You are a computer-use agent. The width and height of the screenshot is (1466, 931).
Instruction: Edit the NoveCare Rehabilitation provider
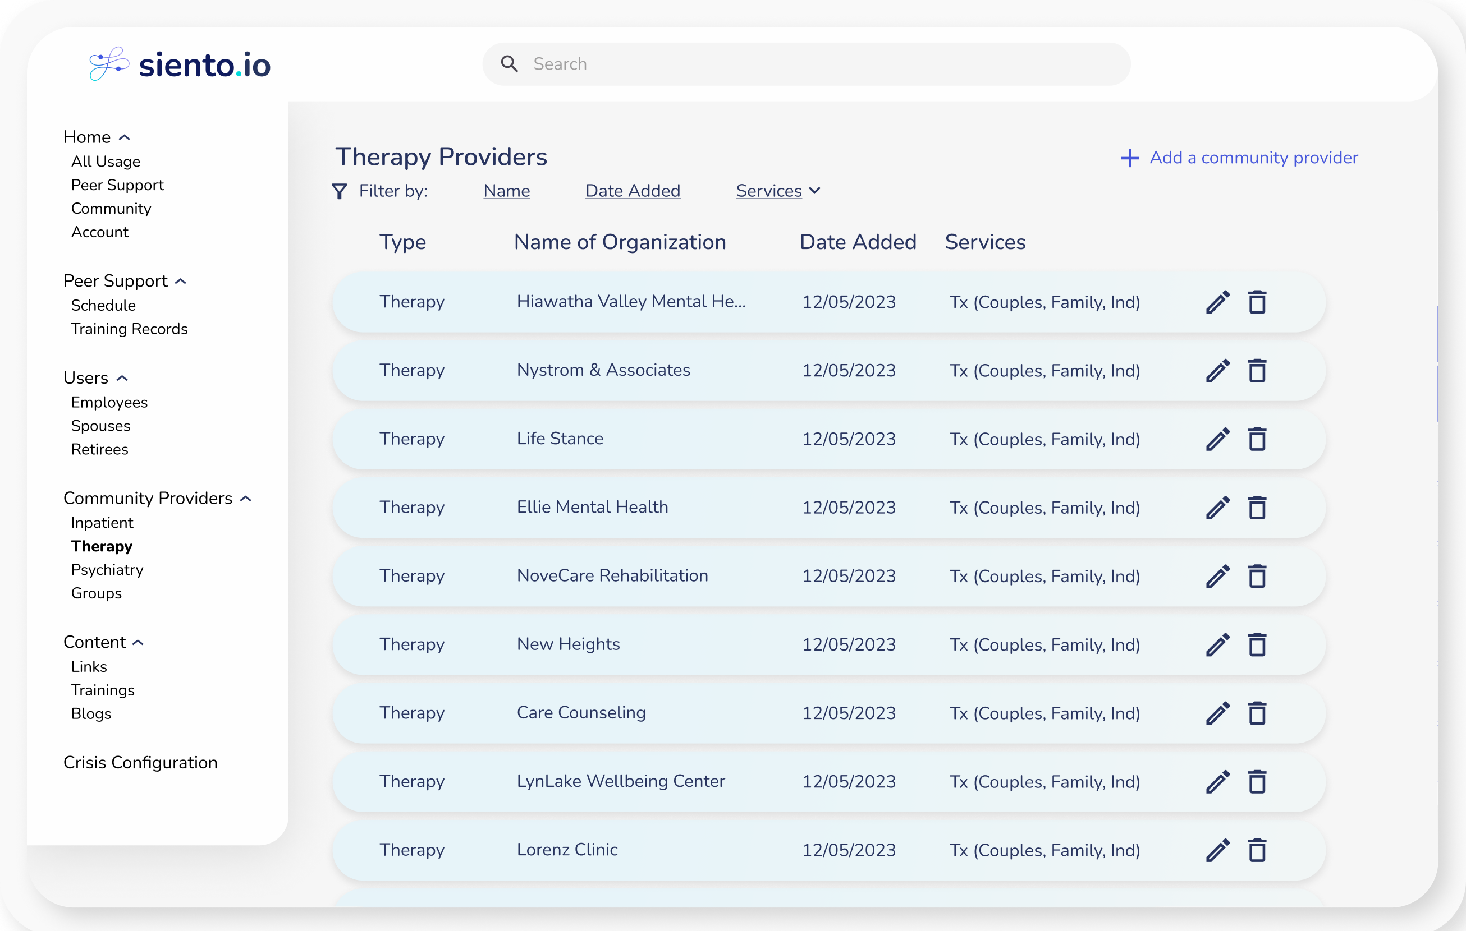pos(1217,575)
